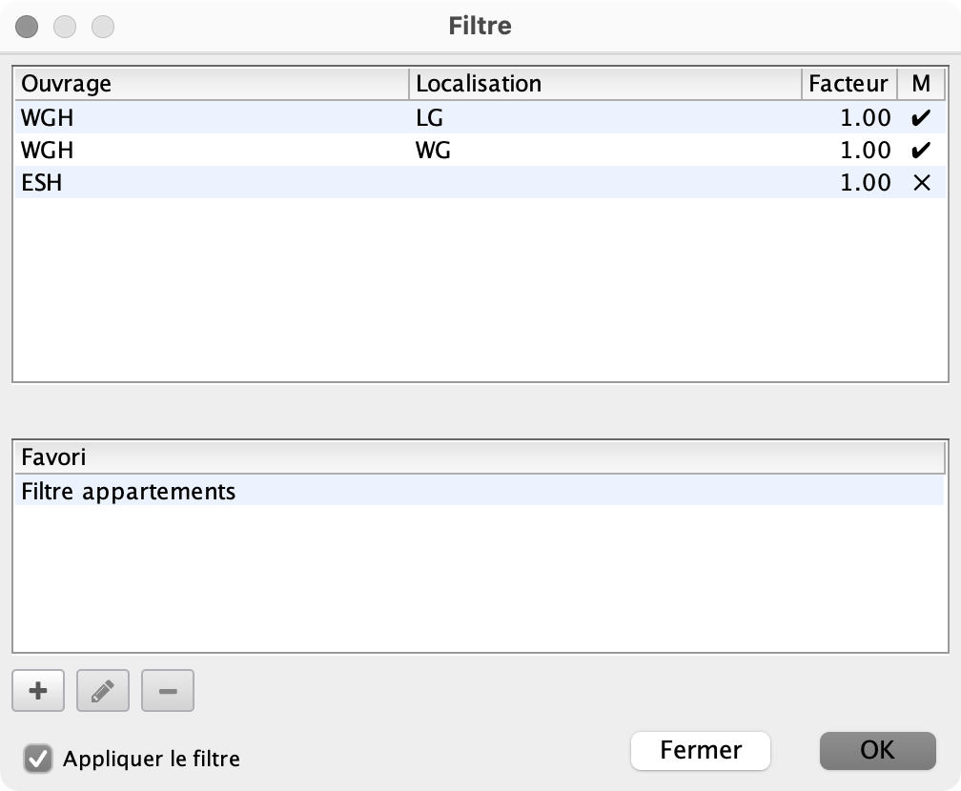Screen dimensions: 961x791
Task: Click the Facteur column header
Action: click(x=849, y=84)
